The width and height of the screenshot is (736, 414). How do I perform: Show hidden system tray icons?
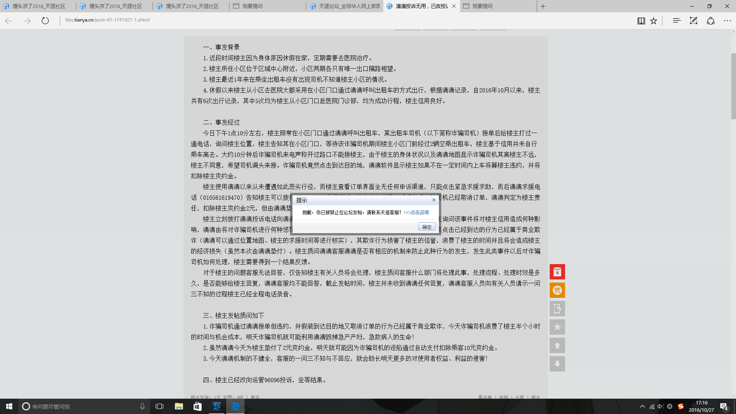(642, 406)
